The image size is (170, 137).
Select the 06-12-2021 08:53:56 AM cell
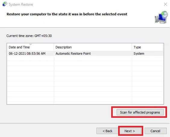[x=27, y=53]
